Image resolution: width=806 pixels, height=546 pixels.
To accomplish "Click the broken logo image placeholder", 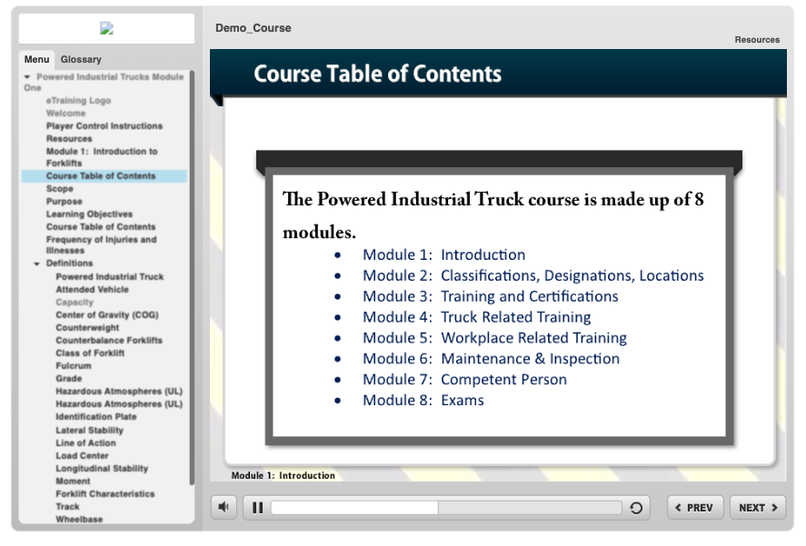I will coord(106,28).
